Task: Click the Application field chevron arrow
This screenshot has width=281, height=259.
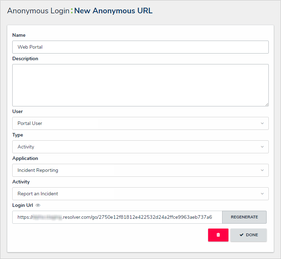Action: pyautogui.click(x=262, y=170)
